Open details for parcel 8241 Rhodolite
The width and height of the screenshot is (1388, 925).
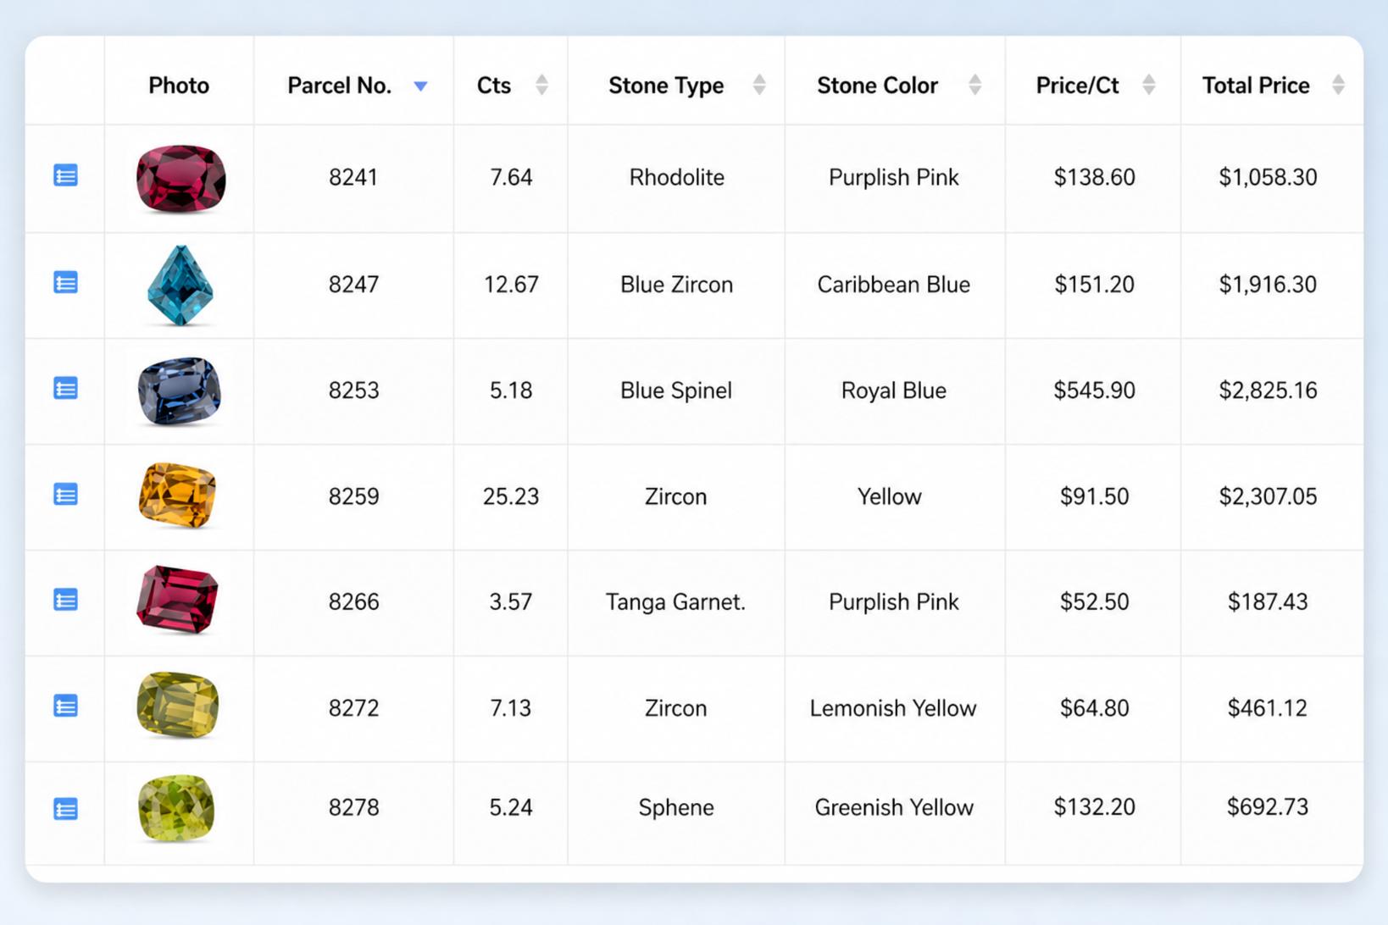(65, 175)
